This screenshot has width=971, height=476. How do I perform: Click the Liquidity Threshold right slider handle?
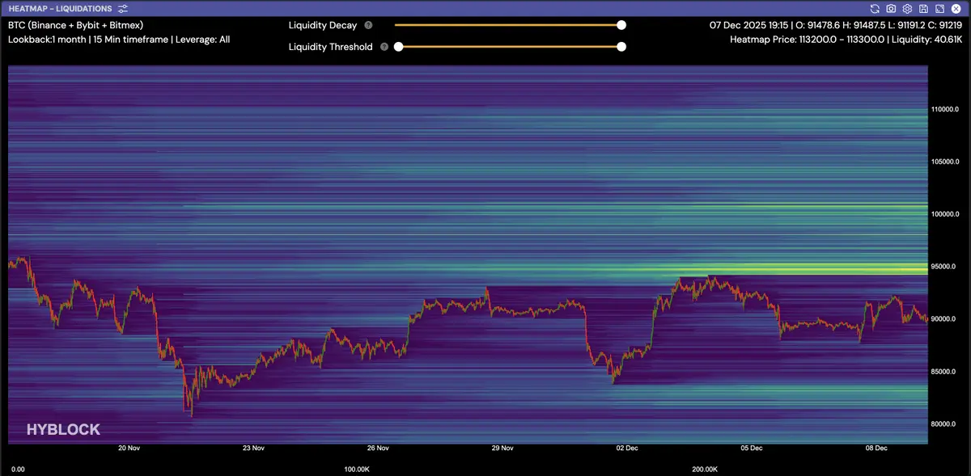coord(621,47)
